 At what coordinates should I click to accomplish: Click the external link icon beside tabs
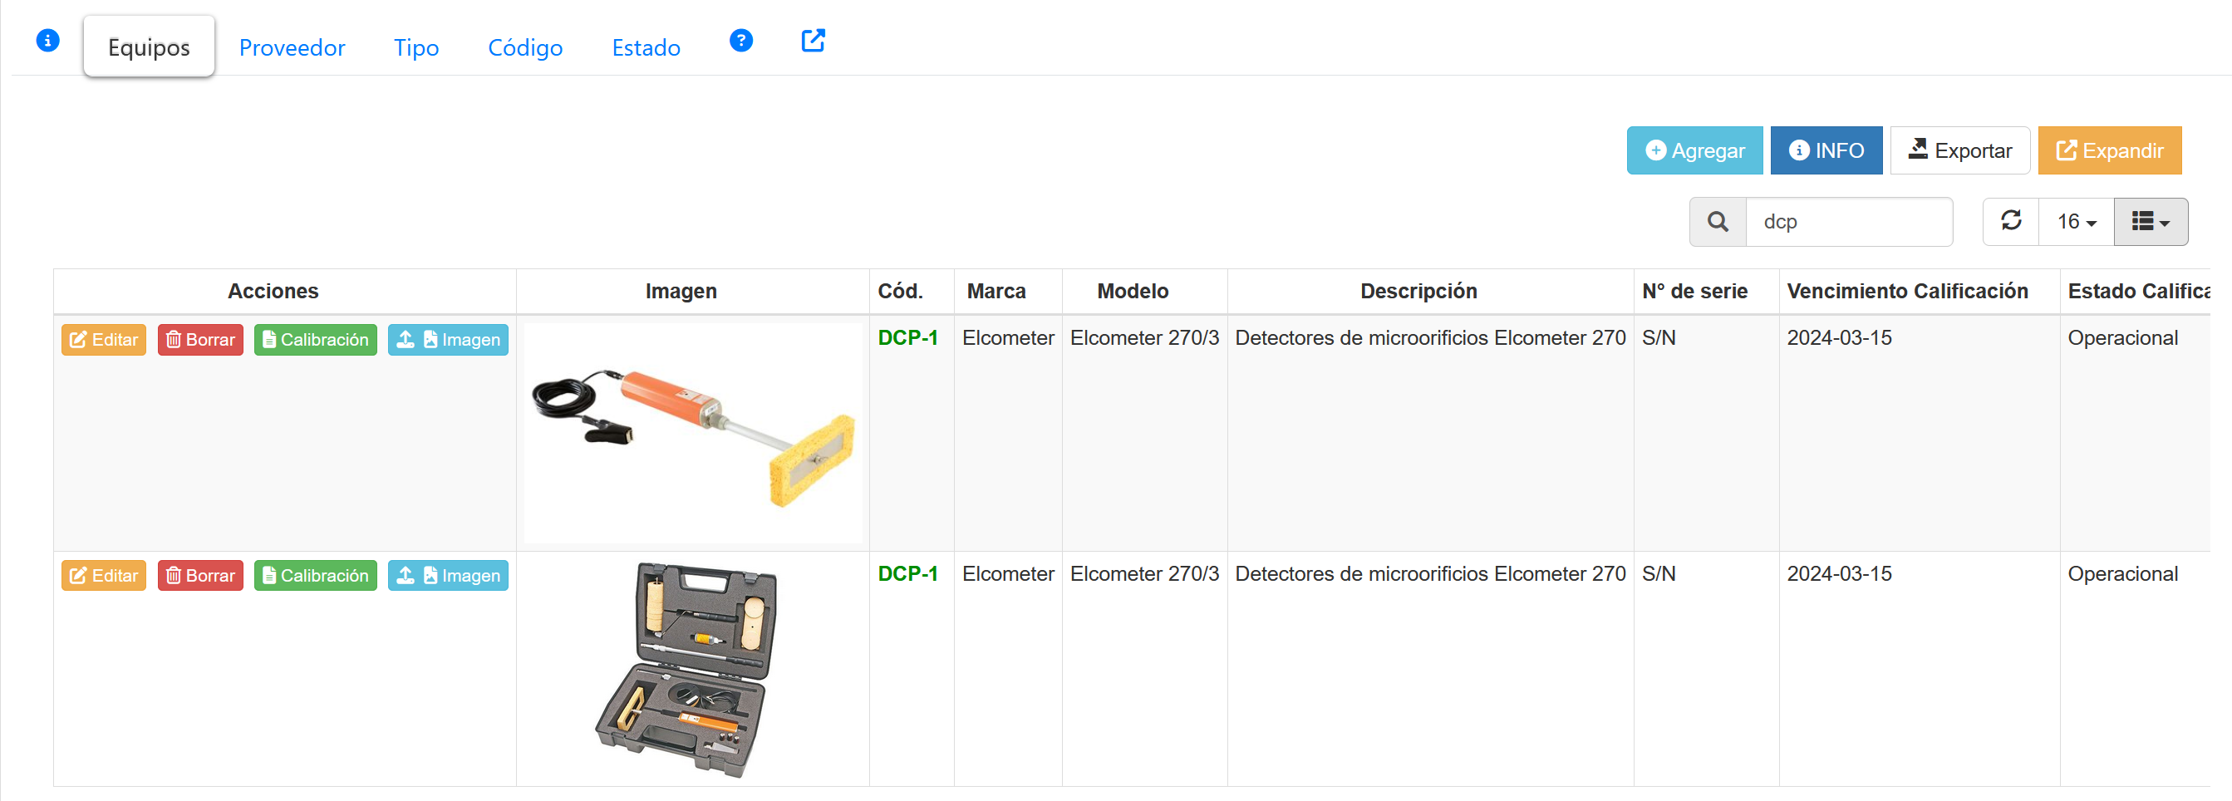[812, 41]
